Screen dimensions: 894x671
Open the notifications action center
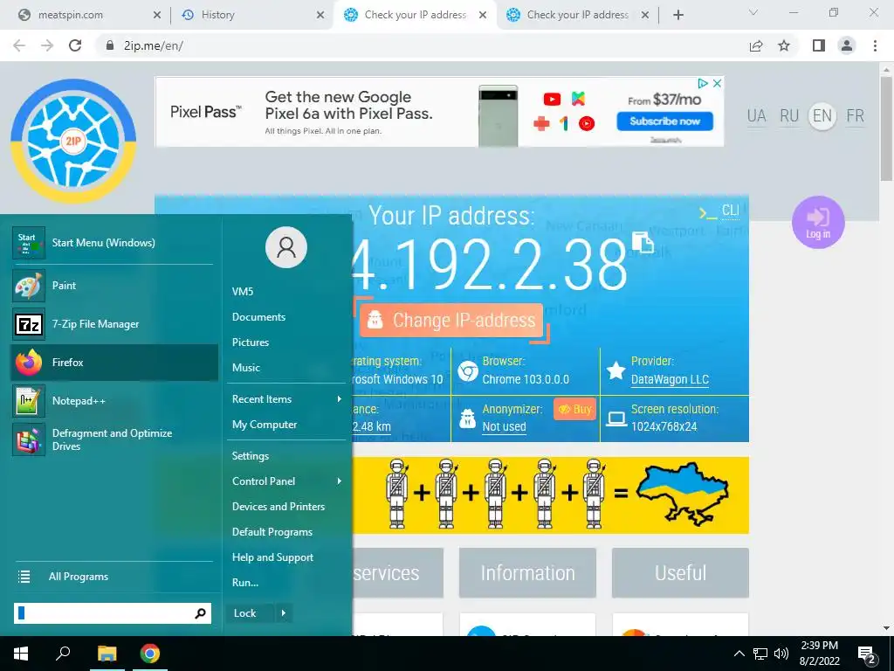[x=867, y=655]
